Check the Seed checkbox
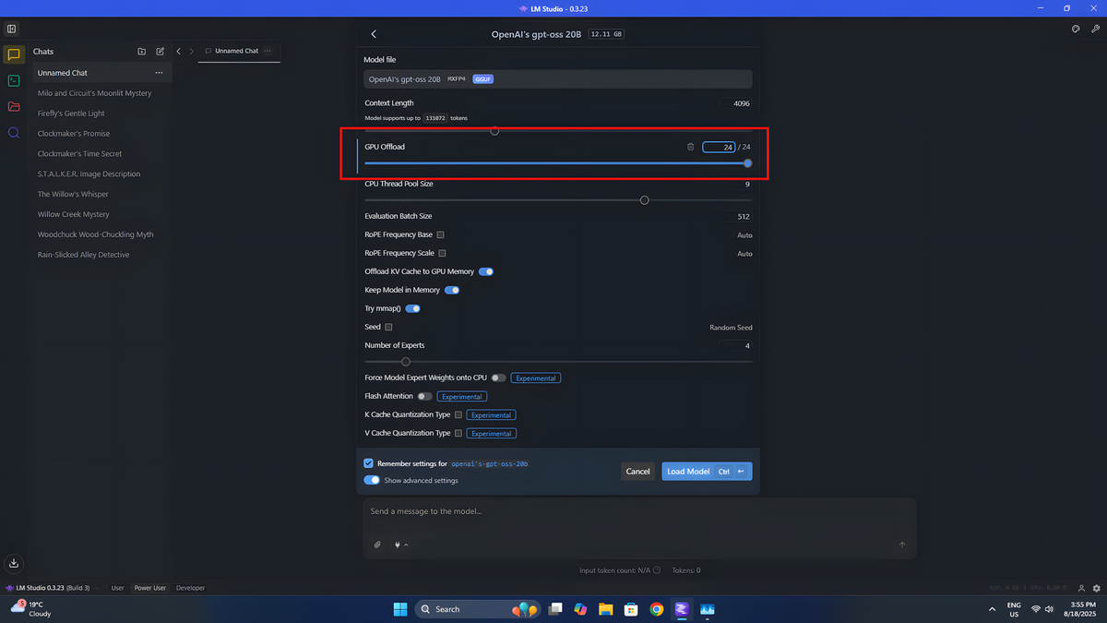Image resolution: width=1107 pixels, height=623 pixels. [390, 327]
